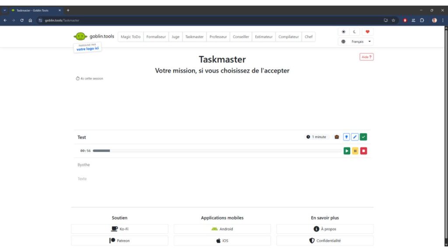This screenshot has height=252, width=448.
Task: Switch to light theme sun icon
Action: pyautogui.click(x=343, y=31)
